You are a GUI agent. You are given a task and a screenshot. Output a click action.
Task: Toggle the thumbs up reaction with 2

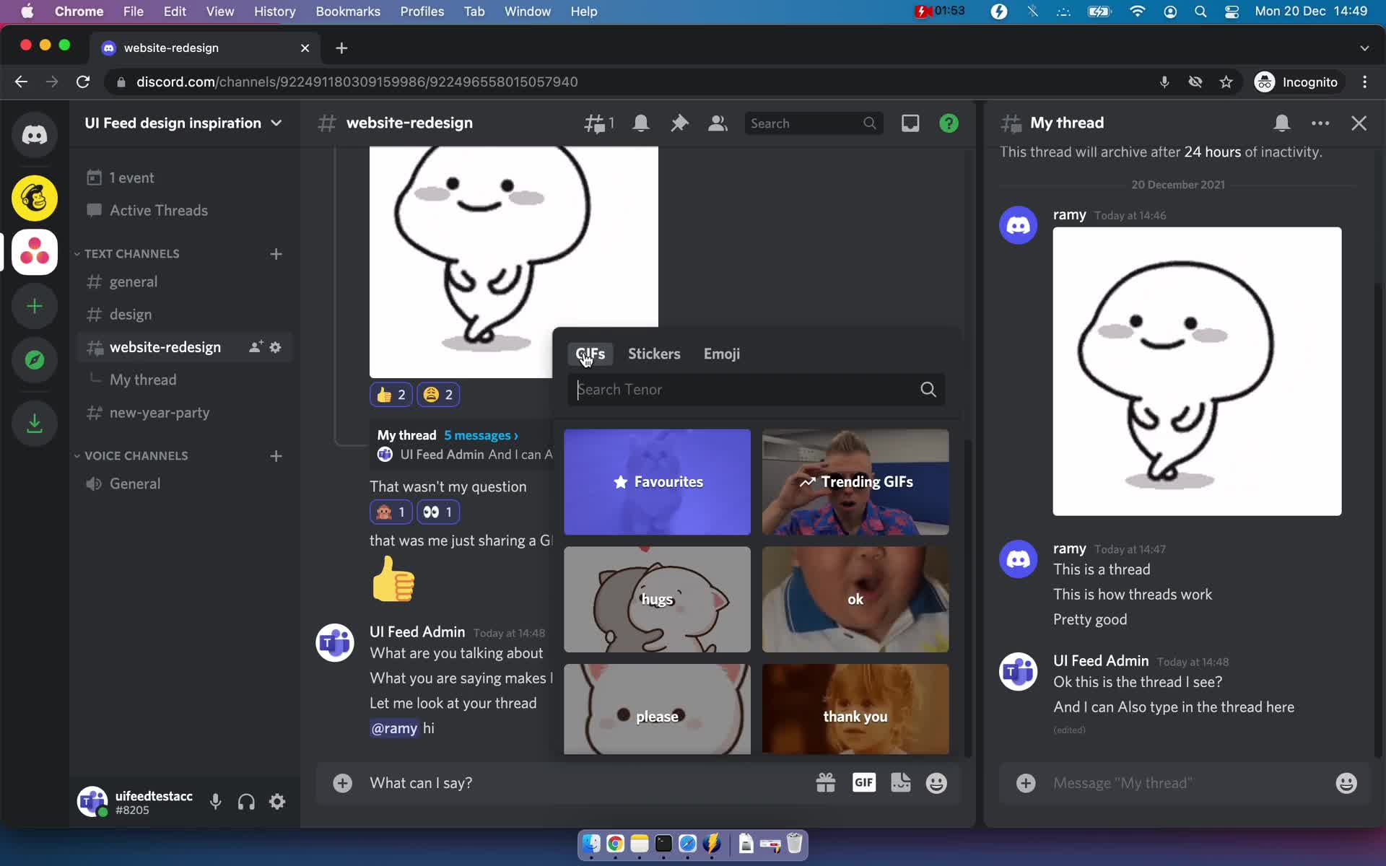coord(391,395)
